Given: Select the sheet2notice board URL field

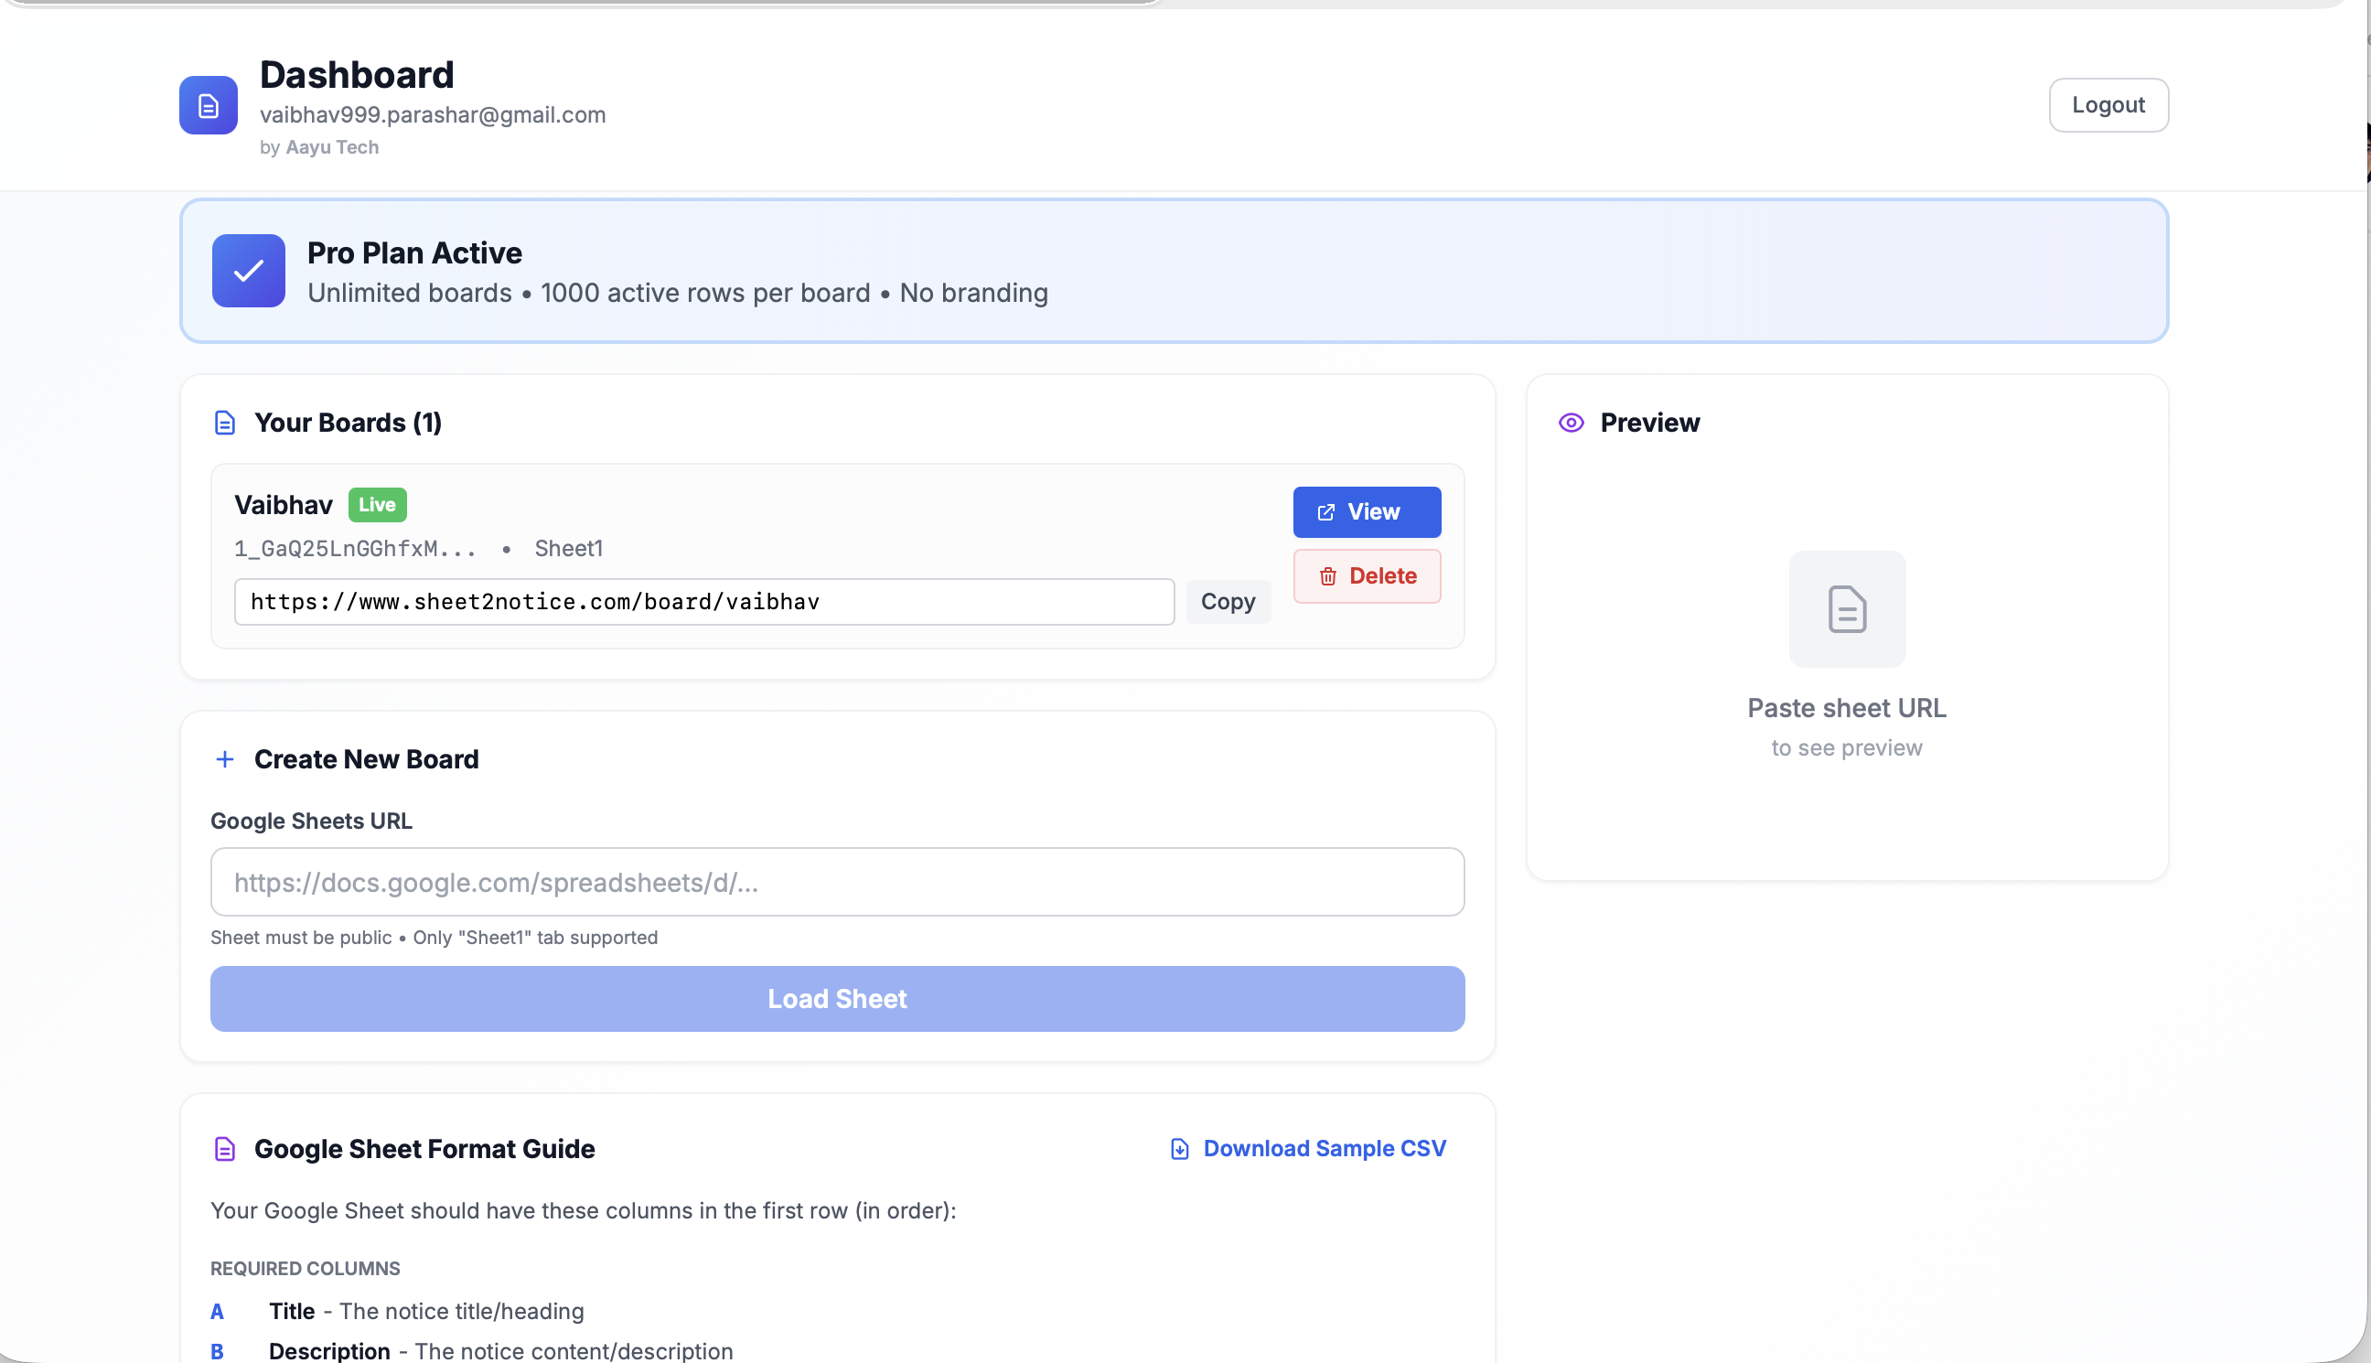Looking at the screenshot, I should click(704, 602).
